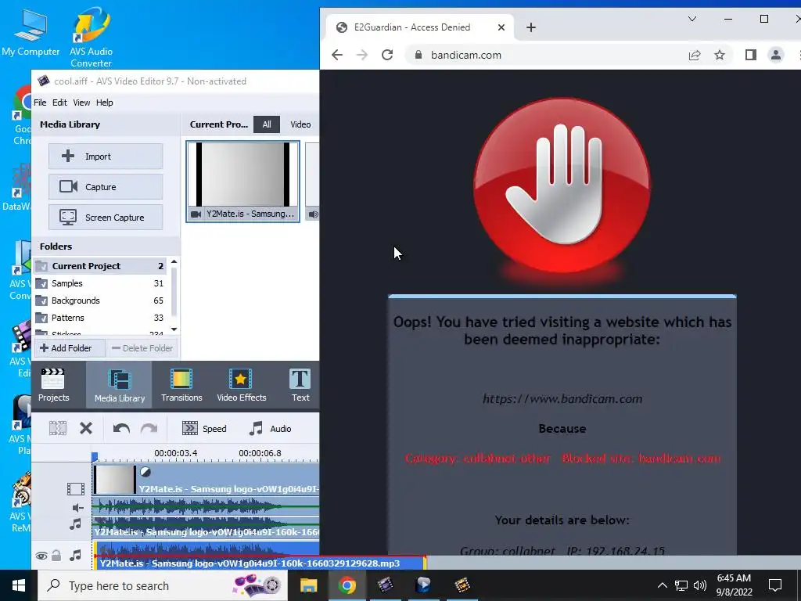The width and height of the screenshot is (801, 601).
Task: Click the music note icon beside the lock
Action: [x=76, y=555]
